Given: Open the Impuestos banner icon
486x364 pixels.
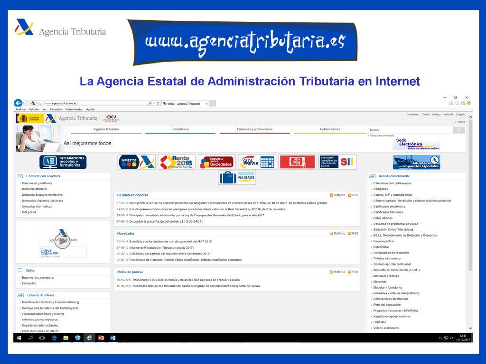Looking at the screenshot, I should [x=136, y=162].
